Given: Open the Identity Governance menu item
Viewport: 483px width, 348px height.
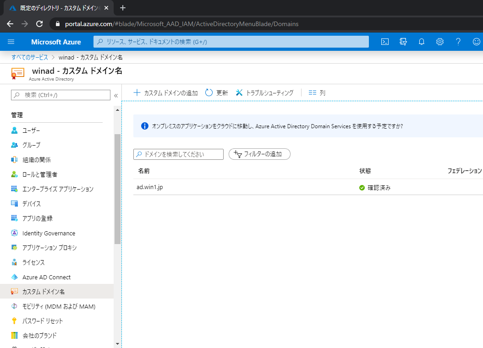Looking at the screenshot, I should [57, 233].
